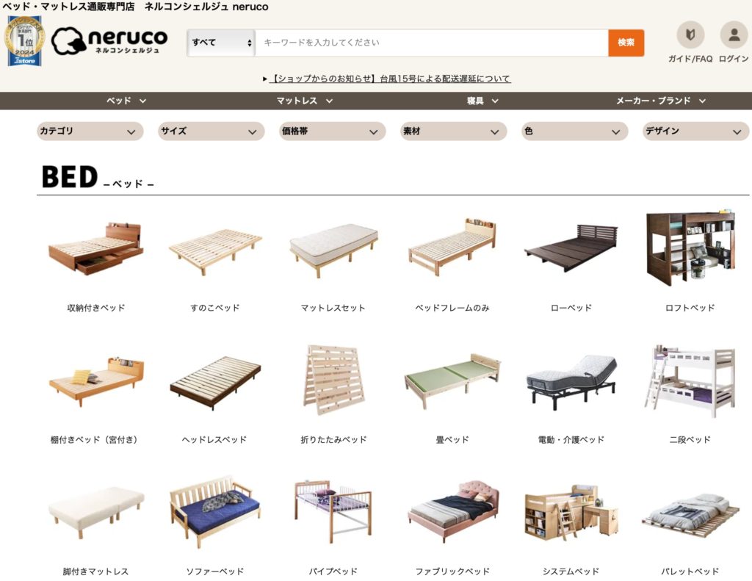Open the 二段ベッド bunk bed image
This screenshot has height=581, width=752.
(690, 381)
